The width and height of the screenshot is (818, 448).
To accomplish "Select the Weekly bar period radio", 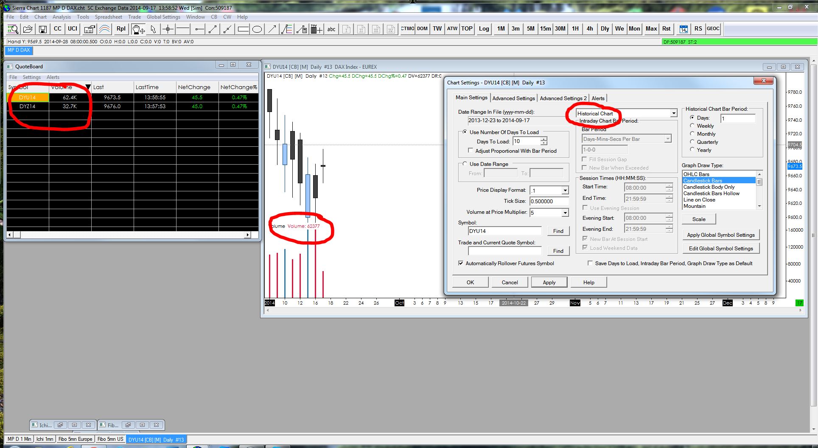I will tap(692, 126).
